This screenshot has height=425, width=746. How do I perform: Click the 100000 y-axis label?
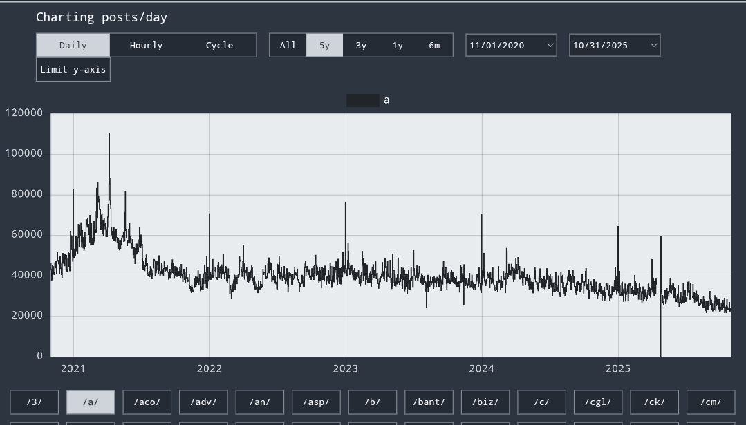point(24,153)
